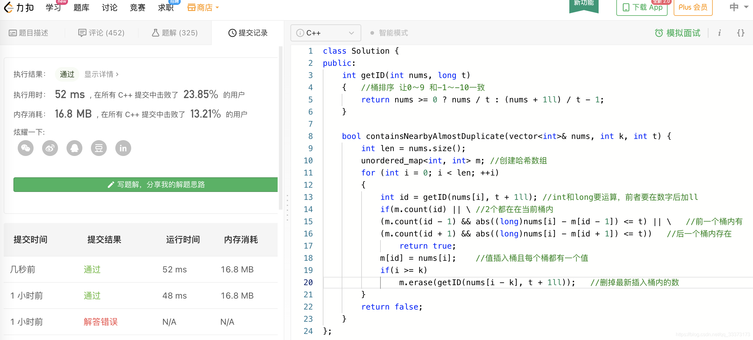Switch to 评论 (452) tab
753x340 pixels.
click(x=101, y=33)
